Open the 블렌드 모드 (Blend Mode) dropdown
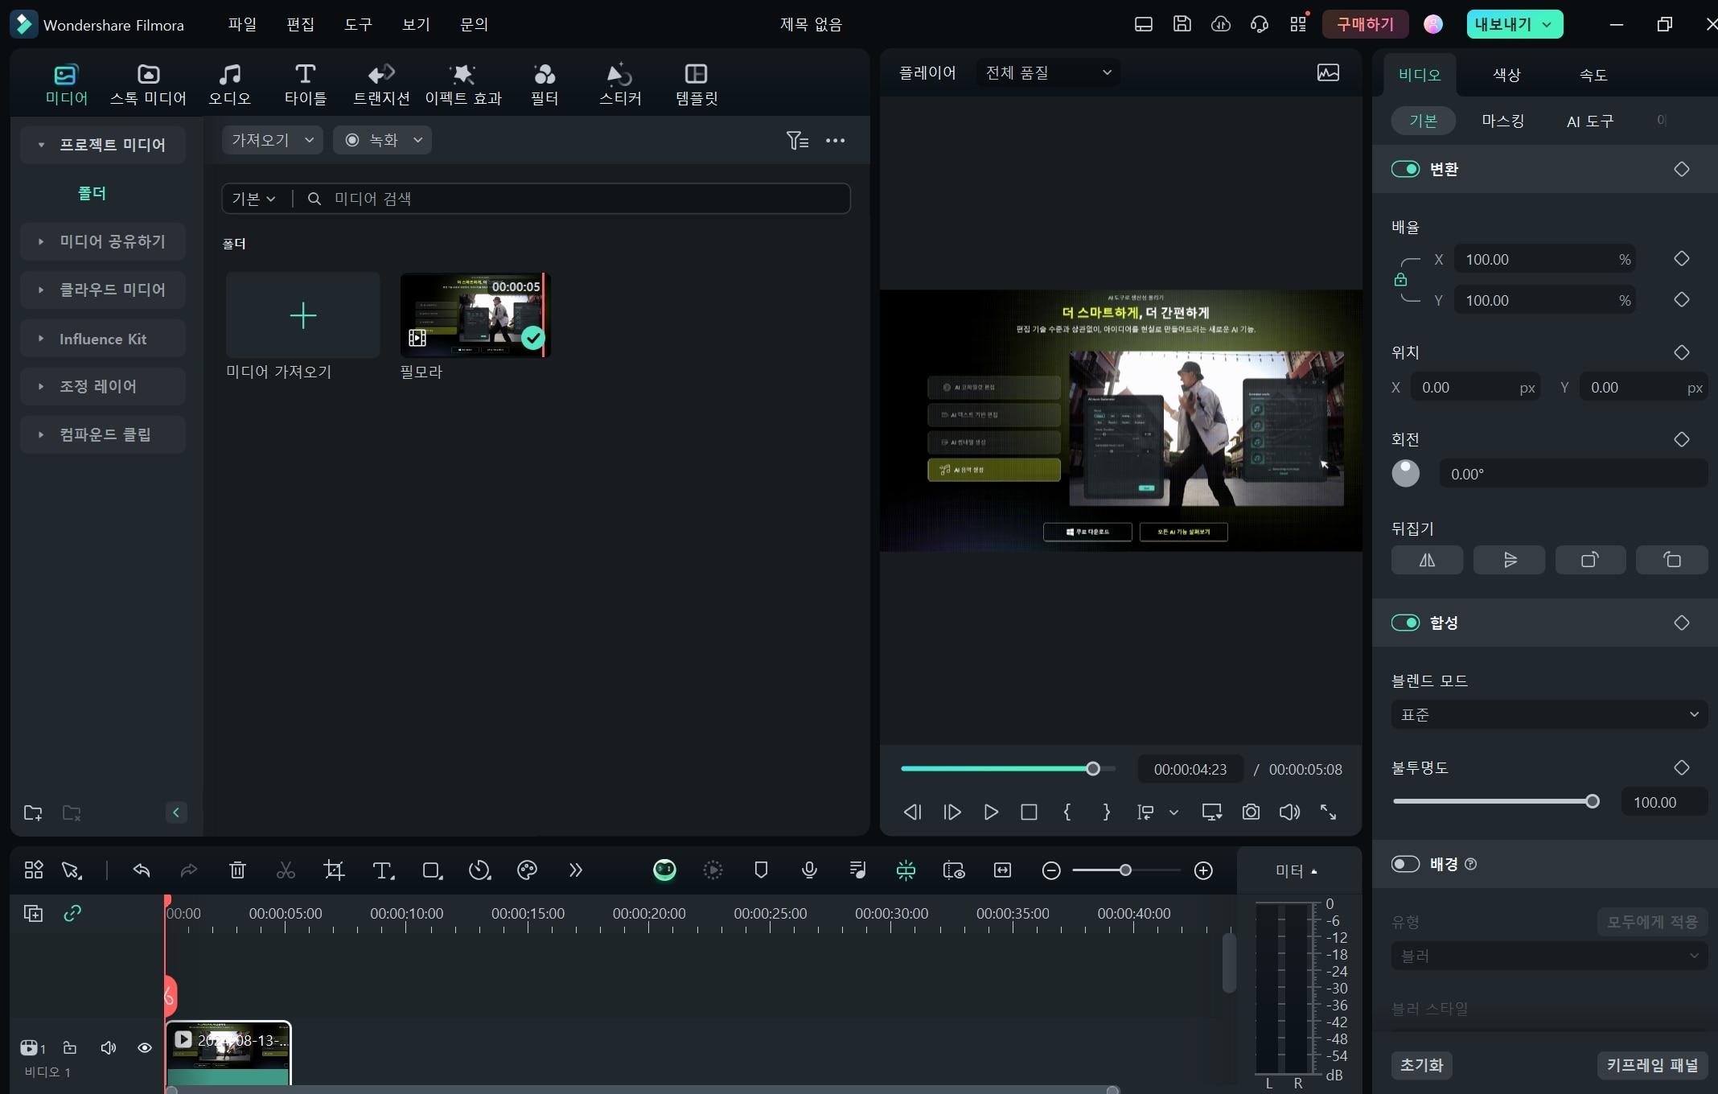Screen dimensions: 1718x1094 pos(1549,714)
